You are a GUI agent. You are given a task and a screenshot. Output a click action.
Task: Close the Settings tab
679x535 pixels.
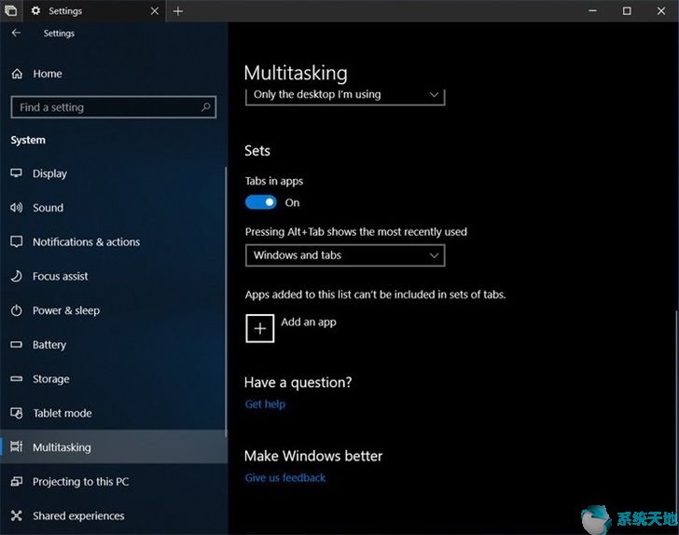(155, 11)
